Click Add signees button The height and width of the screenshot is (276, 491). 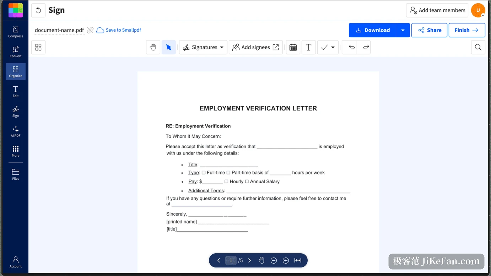click(x=256, y=47)
